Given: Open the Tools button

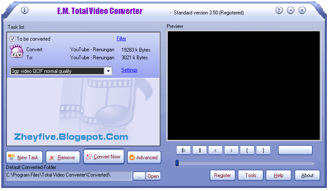Looking at the screenshot, I should point(251,175).
